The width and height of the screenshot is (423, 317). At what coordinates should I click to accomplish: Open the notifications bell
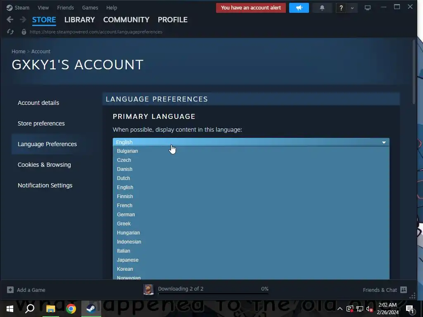[322, 8]
